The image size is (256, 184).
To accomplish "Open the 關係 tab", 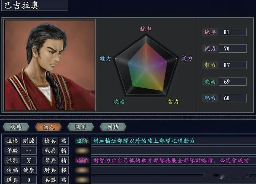I will (80, 127).
